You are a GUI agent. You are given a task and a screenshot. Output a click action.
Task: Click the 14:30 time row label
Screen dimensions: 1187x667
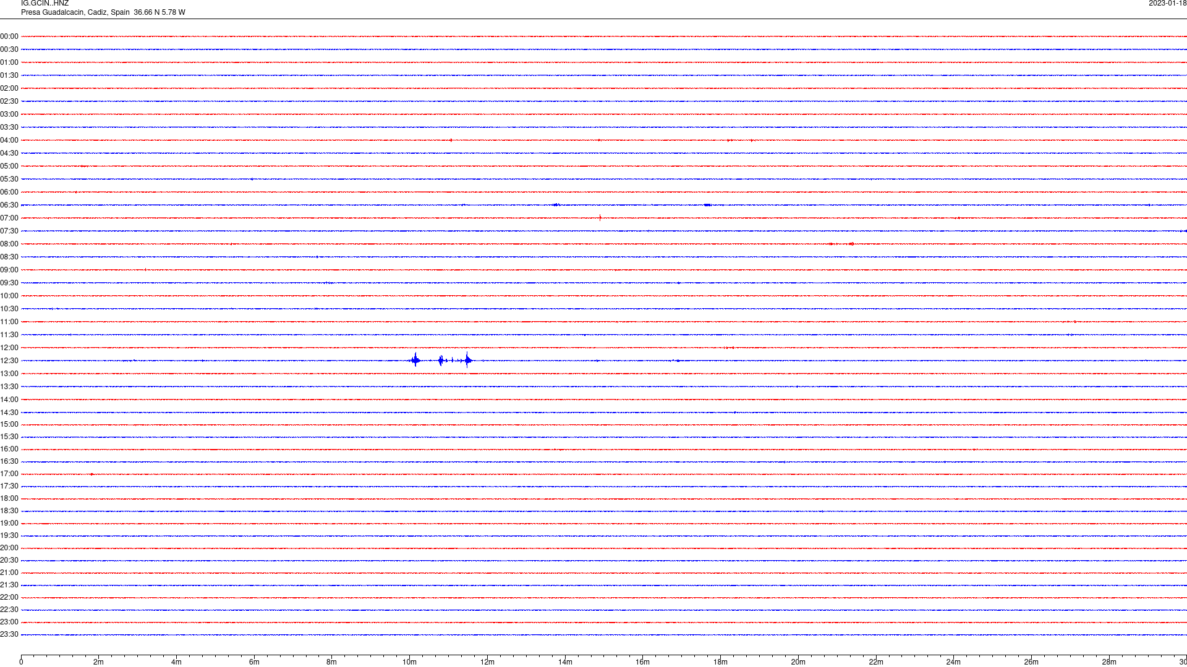click(x=9, y=413)
